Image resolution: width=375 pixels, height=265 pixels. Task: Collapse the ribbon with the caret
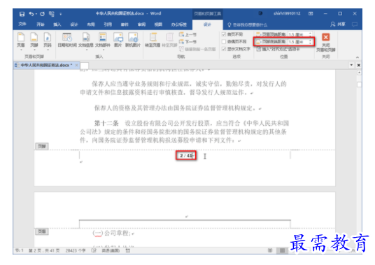(358, 57)
